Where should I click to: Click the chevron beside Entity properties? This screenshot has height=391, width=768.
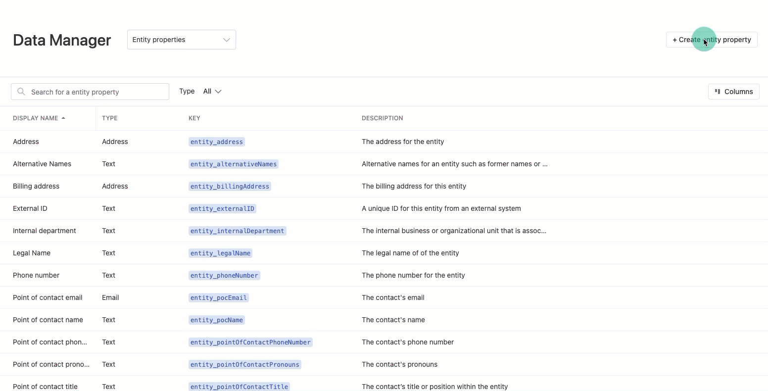click(x=226, y=40)
